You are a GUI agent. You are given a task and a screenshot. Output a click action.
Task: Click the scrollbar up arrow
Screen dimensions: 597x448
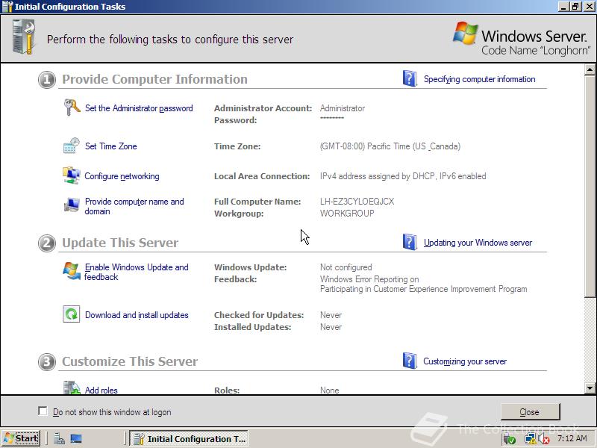tap(590, 69)
